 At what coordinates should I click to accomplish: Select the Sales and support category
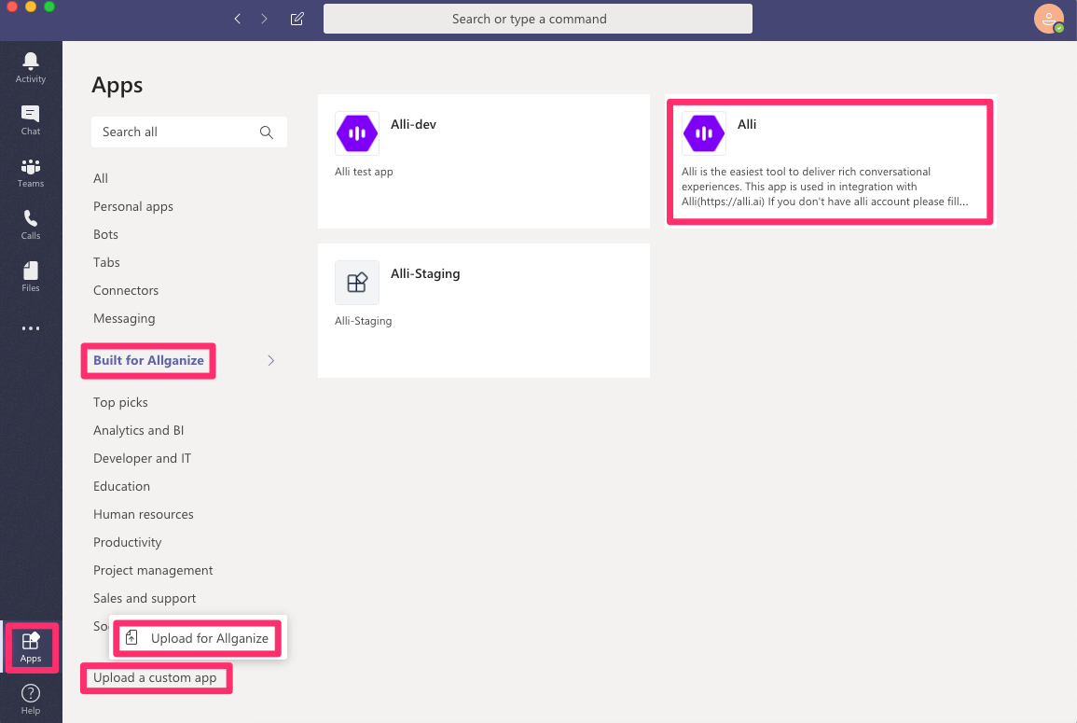tap(145, 599)
